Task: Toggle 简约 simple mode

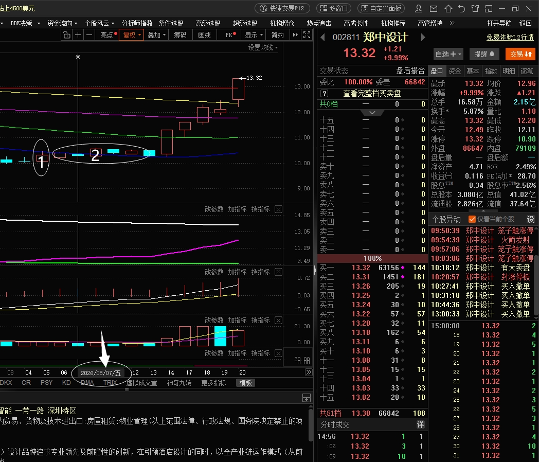Action: pos(277,35)
